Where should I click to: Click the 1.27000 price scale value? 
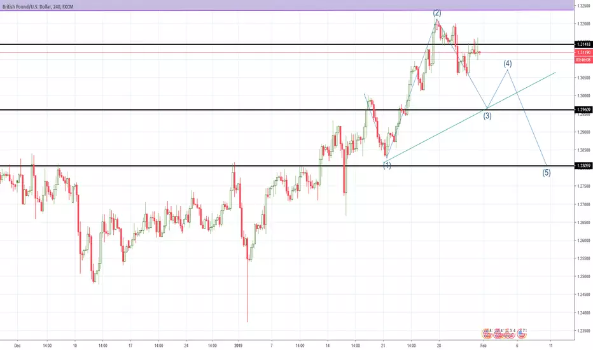[x=583, y=204]
